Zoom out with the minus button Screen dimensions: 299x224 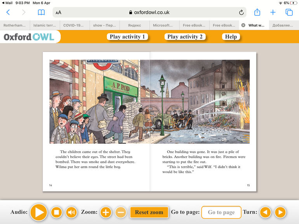tap(120, 212)
